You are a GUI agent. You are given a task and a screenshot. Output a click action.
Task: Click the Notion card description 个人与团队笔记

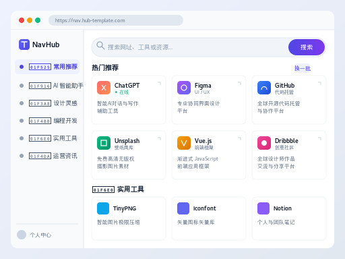coord(276,222)
